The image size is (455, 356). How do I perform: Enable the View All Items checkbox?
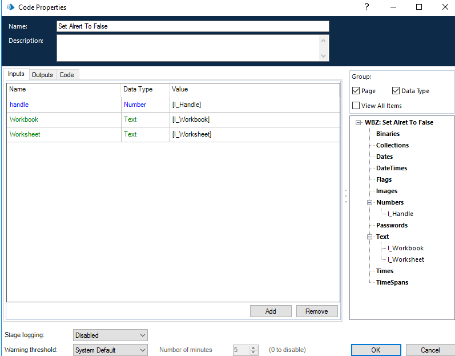click(356, 106)
